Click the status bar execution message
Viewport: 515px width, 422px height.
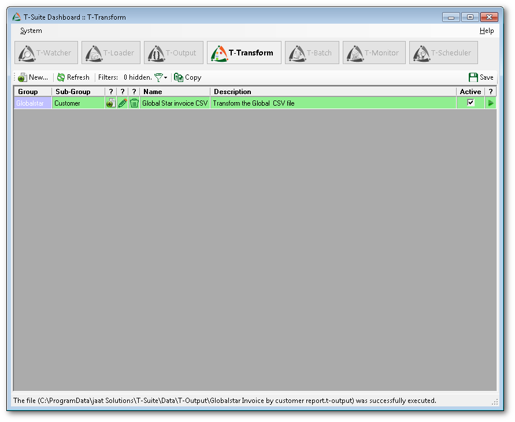tap(225, 401)
